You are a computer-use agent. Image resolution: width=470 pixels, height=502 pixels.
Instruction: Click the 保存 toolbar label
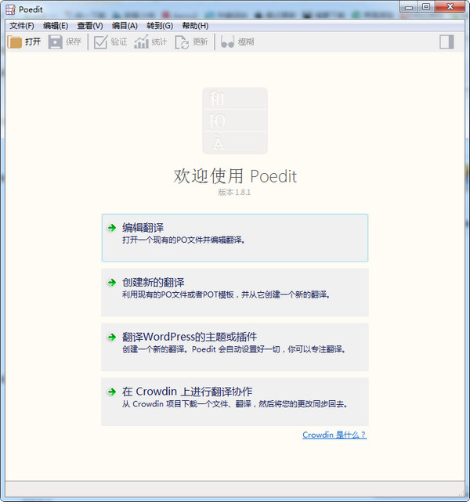74,42
